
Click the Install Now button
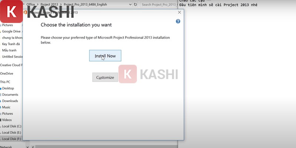(x=105, y=56)
